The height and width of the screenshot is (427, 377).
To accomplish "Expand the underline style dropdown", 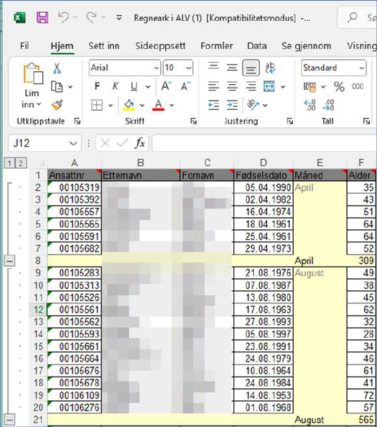I will [148, 87].
